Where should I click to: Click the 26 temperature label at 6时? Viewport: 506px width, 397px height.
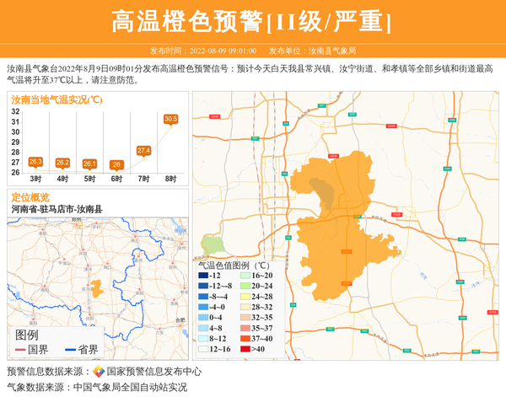pos(116,164)
